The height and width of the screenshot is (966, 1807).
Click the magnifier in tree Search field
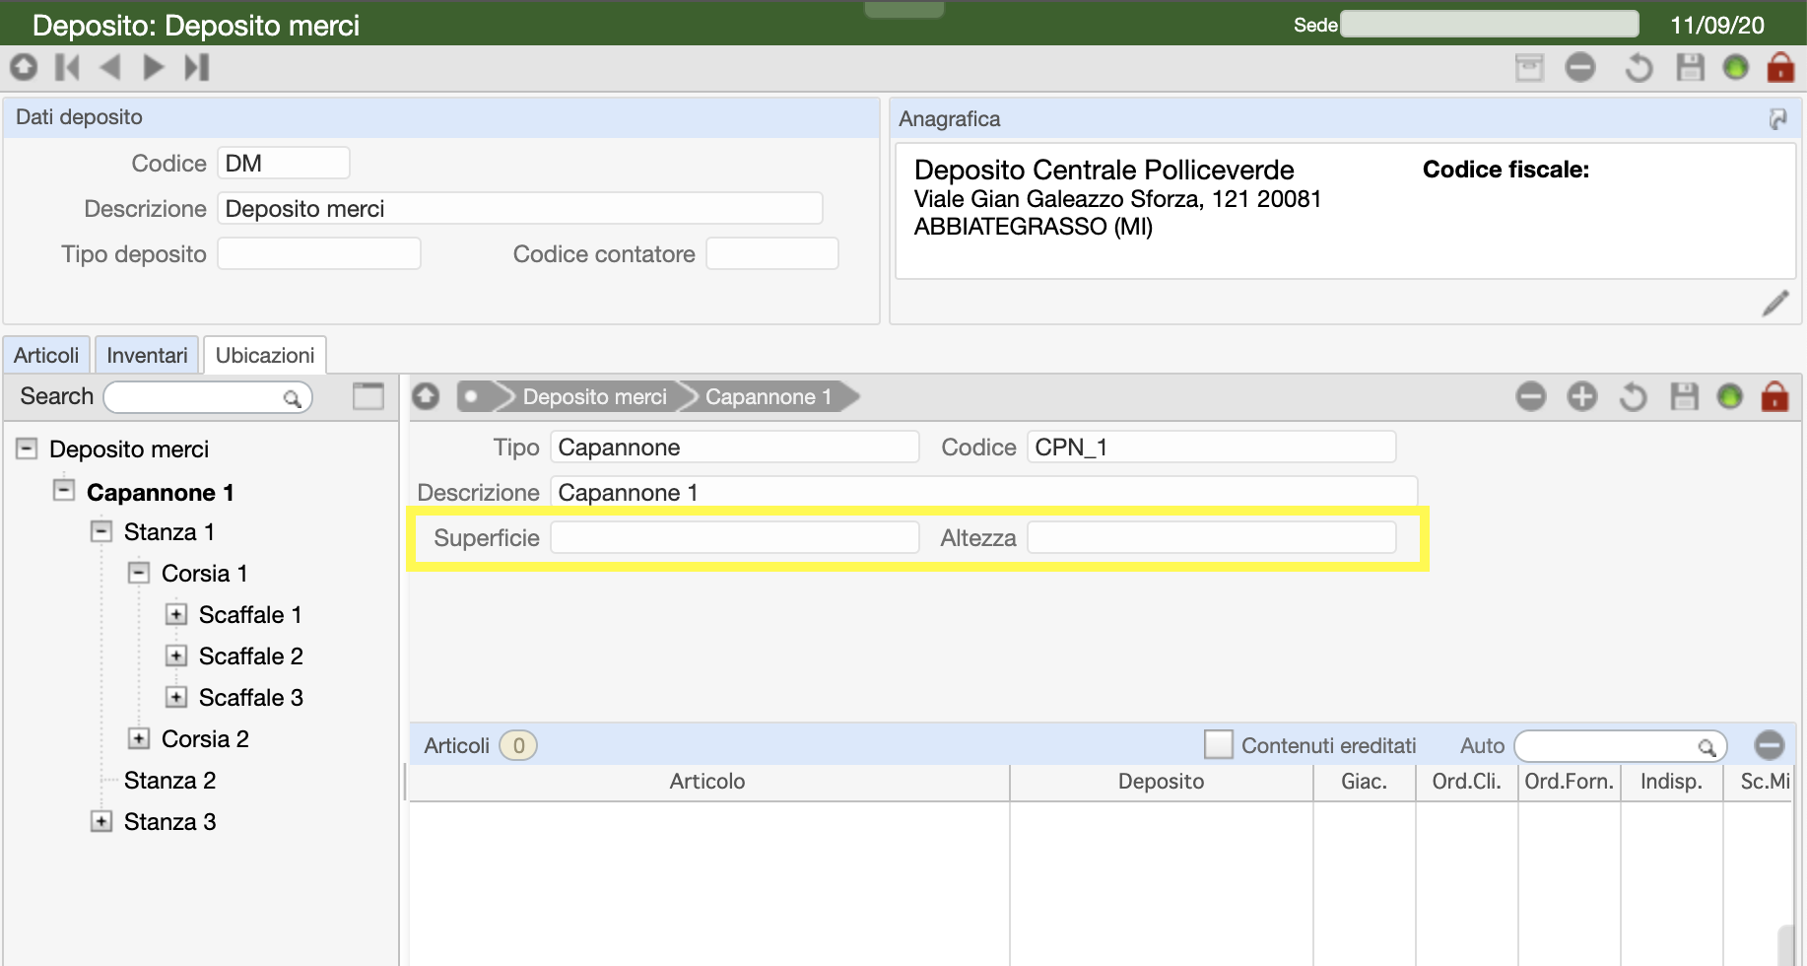coord(292,398)
